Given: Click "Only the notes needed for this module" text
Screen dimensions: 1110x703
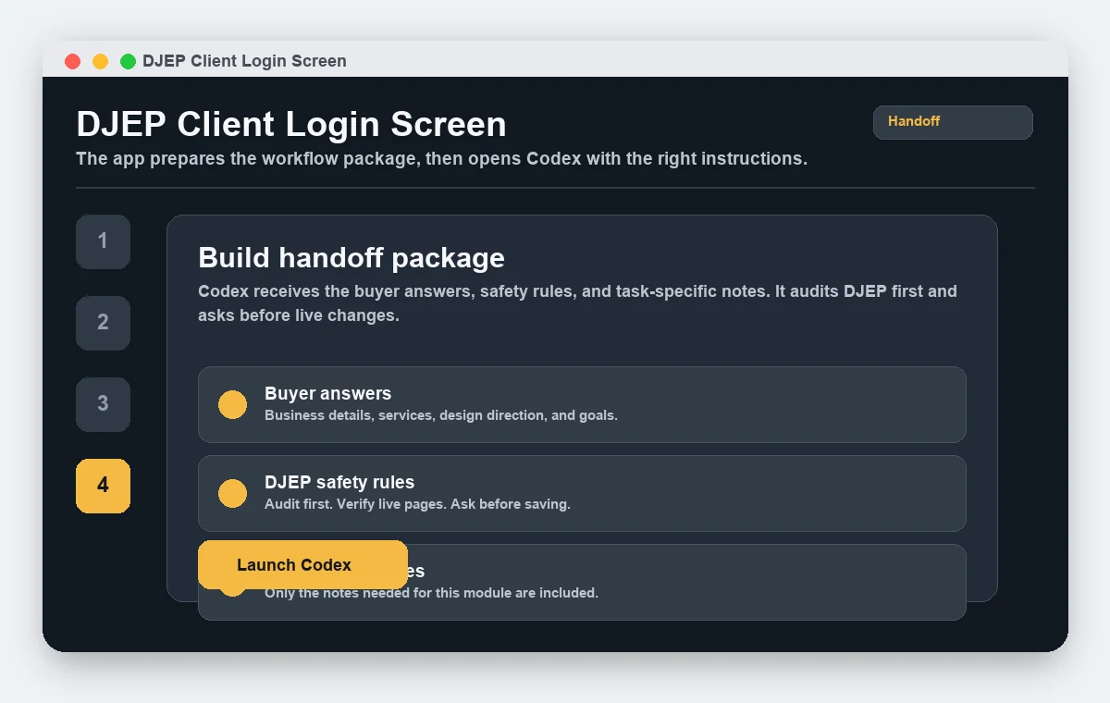Looking at the screenshot, I should pos(431,593).
